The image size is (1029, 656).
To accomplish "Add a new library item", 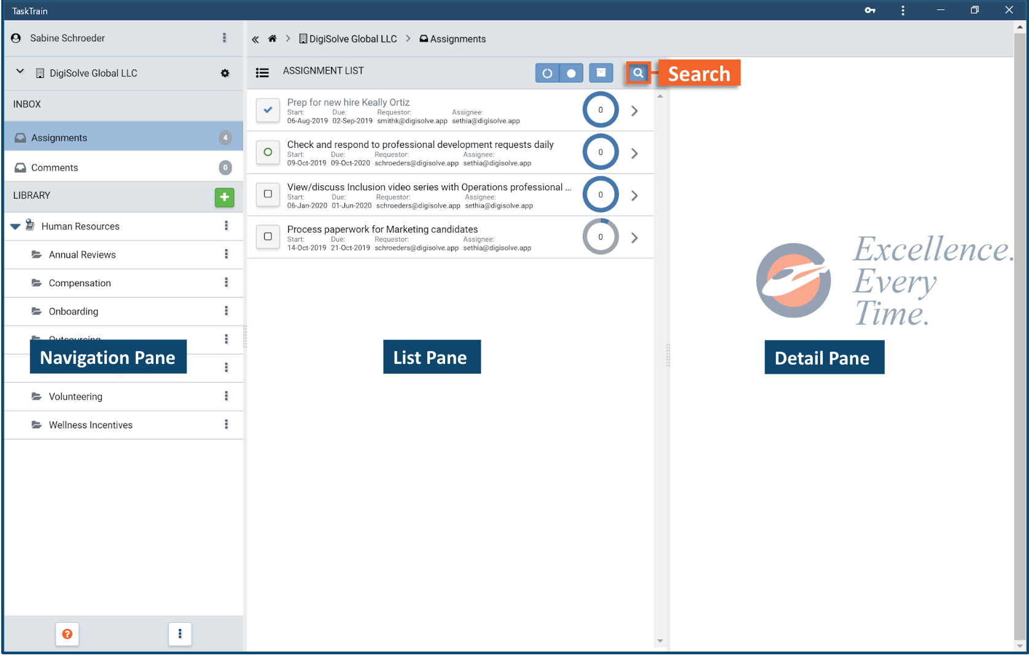I will click(225, 198).
